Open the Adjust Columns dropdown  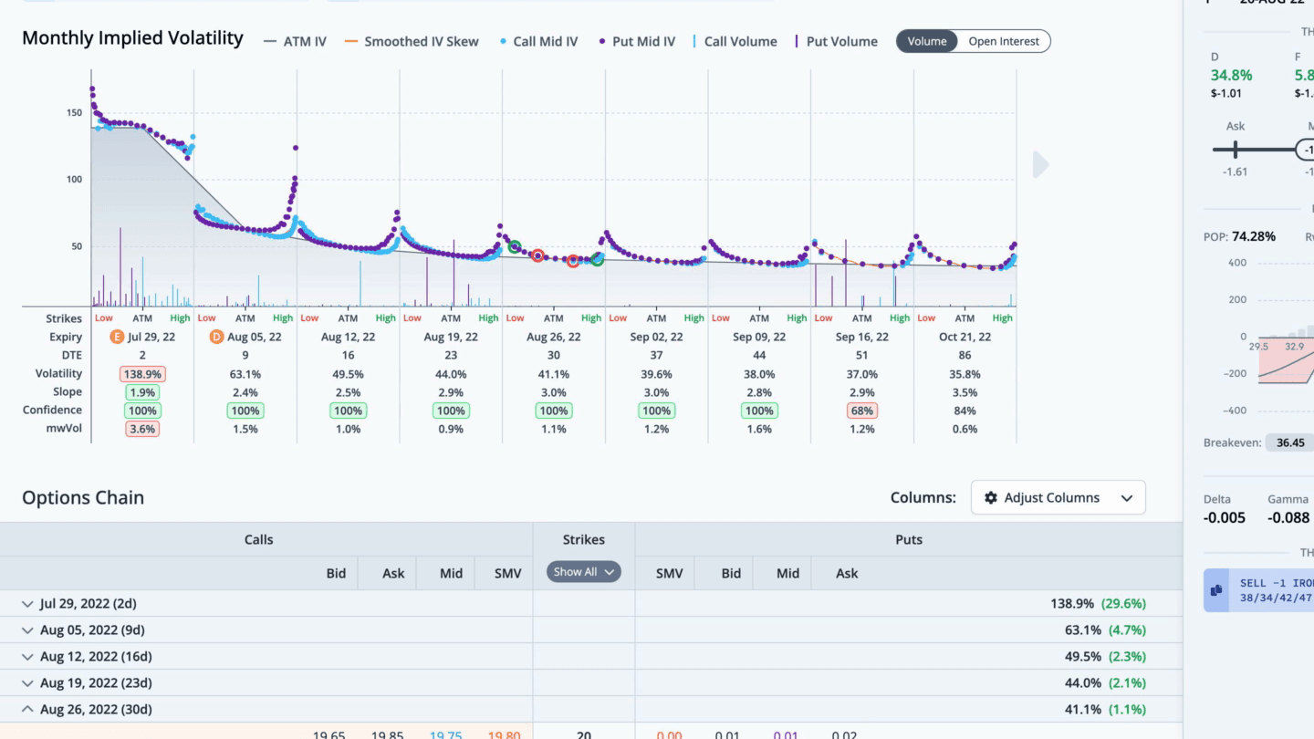pos(1058,498)
